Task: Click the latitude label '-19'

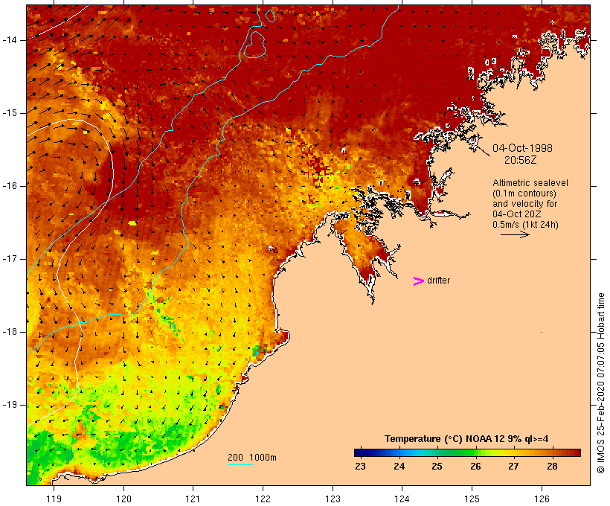Action: [x=9, y=405]
